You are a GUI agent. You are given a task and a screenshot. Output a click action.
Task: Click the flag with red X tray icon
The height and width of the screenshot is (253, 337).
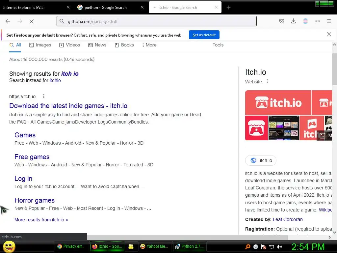coord(264,247)
